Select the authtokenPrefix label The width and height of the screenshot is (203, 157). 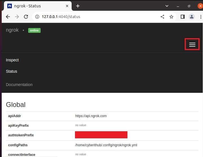(x=21, y=135)
